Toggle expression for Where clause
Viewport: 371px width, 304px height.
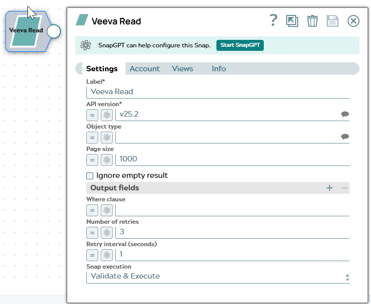click(92, 210)
